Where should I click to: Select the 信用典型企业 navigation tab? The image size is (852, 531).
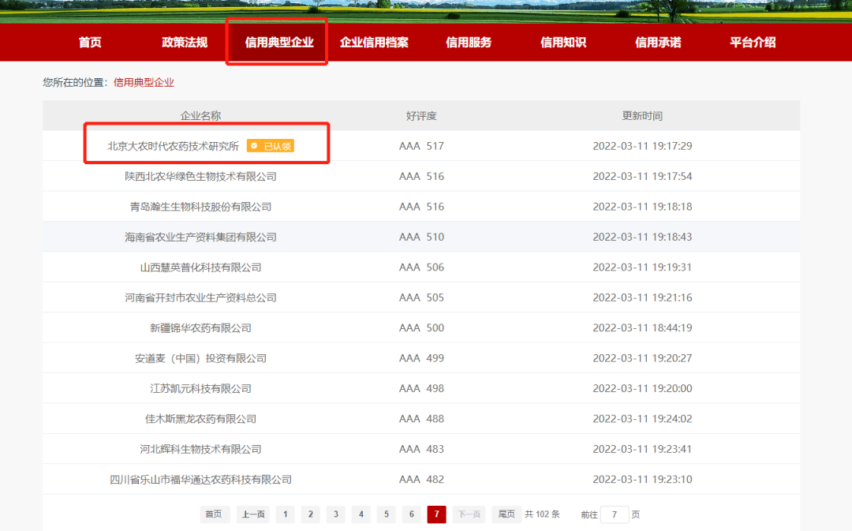[x=278, y=43]
